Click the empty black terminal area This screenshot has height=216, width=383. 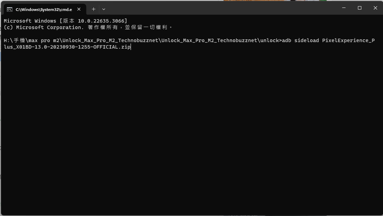(191, 131)
